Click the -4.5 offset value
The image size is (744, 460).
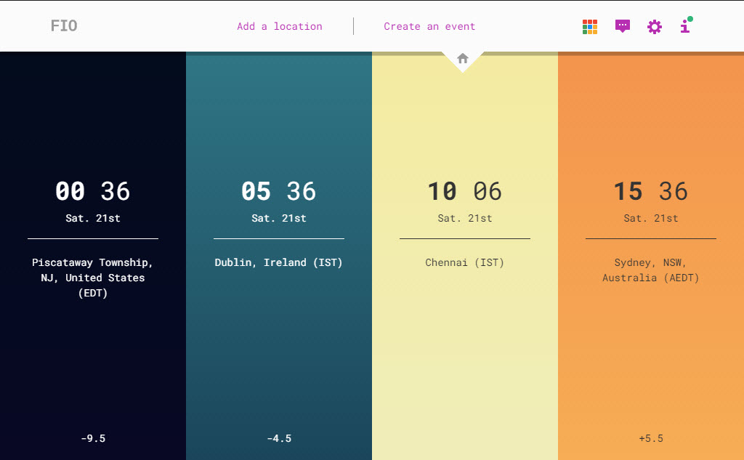click(279, 438)
